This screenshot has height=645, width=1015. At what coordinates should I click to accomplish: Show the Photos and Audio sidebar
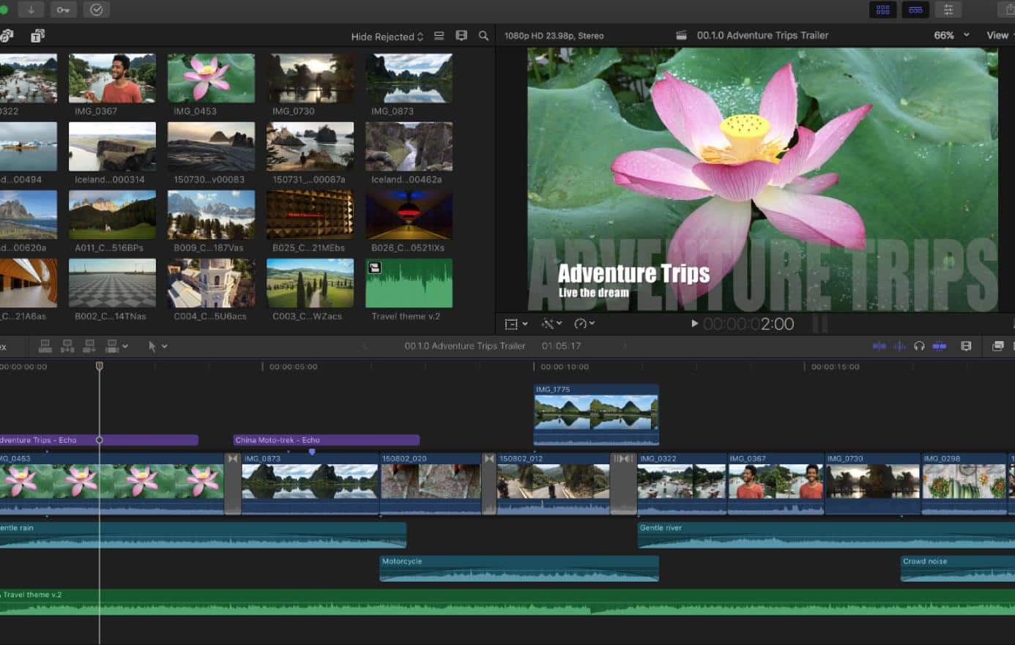point(7,35)
